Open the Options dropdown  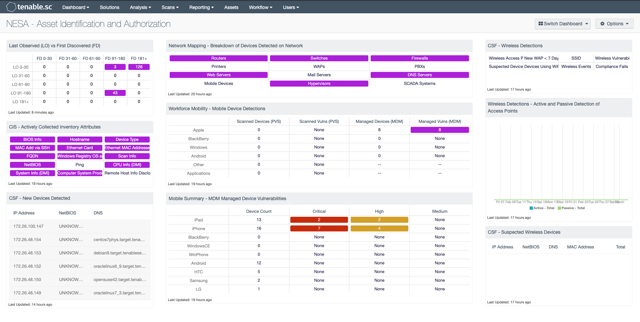pos(614,24)
